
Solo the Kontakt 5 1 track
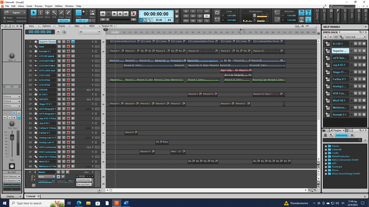(64, 51)
